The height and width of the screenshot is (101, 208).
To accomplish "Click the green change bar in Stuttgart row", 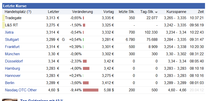I will tap(83, 40).
